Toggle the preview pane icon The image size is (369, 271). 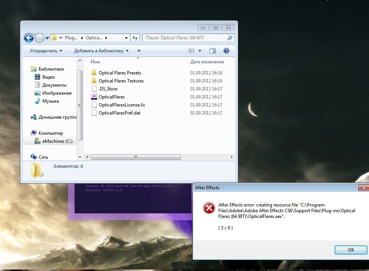click(213, 50)
